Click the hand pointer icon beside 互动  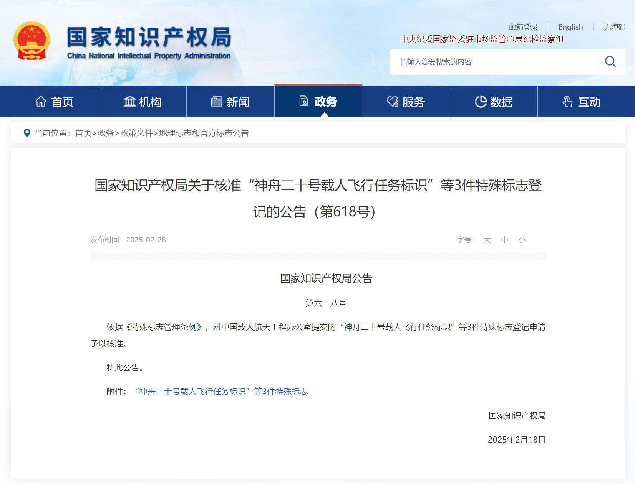click(x=567, y=101)
